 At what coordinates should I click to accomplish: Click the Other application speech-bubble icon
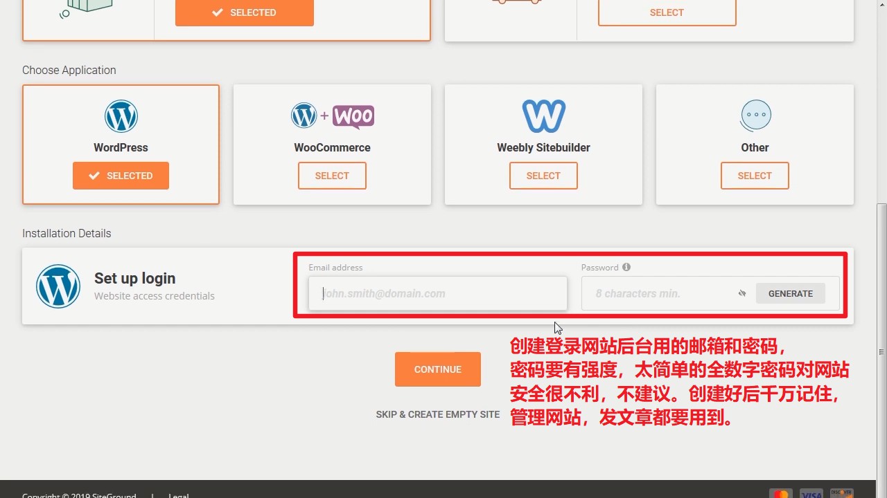755,115
